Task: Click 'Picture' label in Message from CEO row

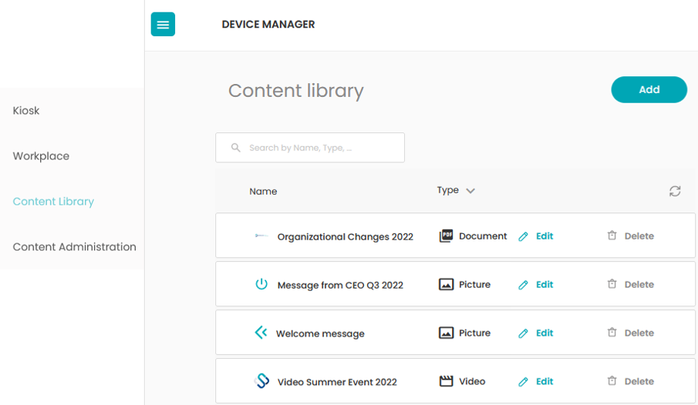Action: pyautogui.click(x=474, y=285)
